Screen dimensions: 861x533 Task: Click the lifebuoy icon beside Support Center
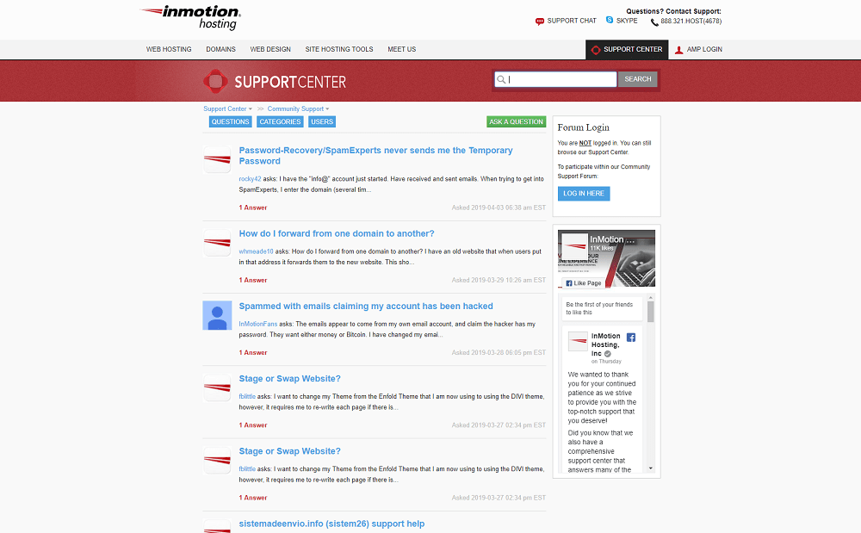click(596, 50)
